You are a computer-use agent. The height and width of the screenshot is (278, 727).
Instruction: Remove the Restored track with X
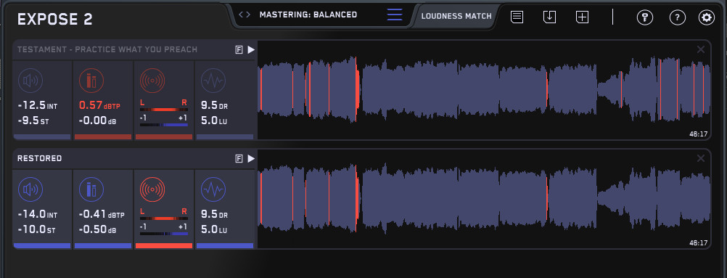tap(701, 158)
